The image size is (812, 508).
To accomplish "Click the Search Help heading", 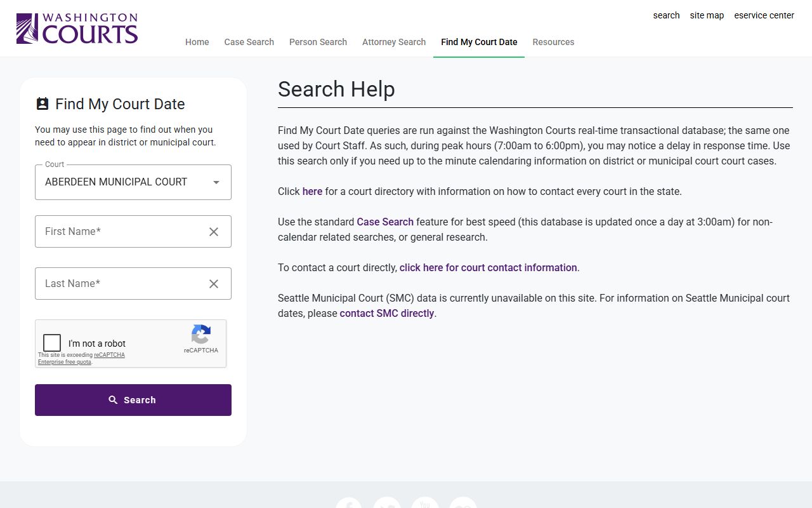I will 336,90.
